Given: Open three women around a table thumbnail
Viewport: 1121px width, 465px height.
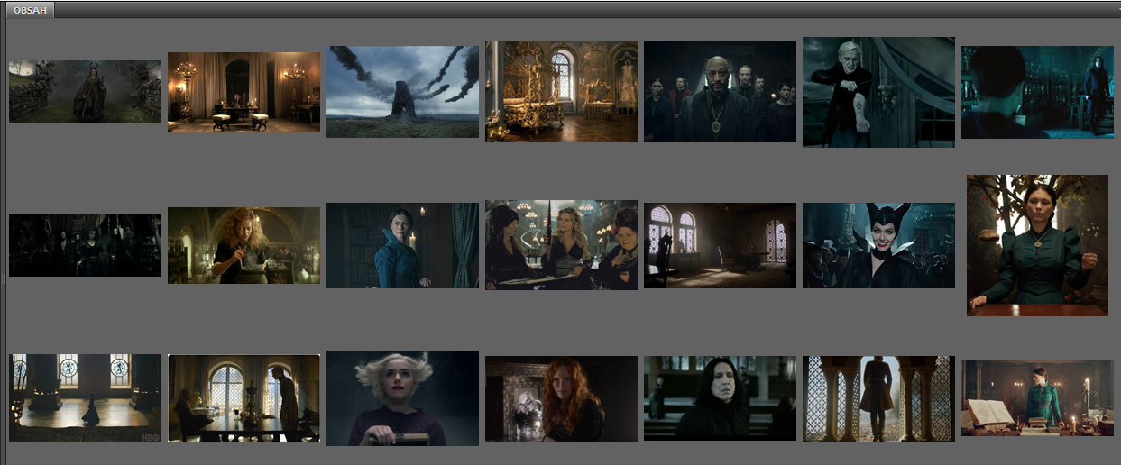Looking at the screenshot, I should 561,245.
